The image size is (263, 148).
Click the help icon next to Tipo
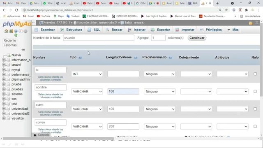[x=80, y=58]
